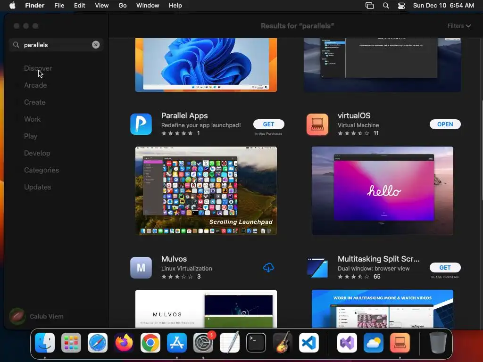The image size is (483, 362).
Task: Launch Firefox from the dock
Action: (x=124, y=343)
